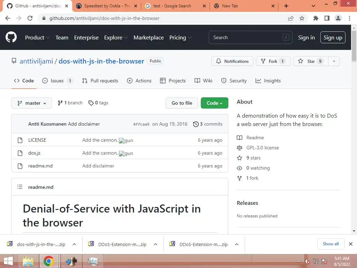
Task: Click the Enterprise nav link
Action: (86, 38)
